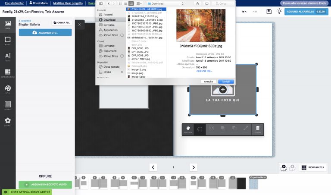Click the move crosshair handle on photo box
Viewport: 331px width, 195px height.
tap(223, 90)
